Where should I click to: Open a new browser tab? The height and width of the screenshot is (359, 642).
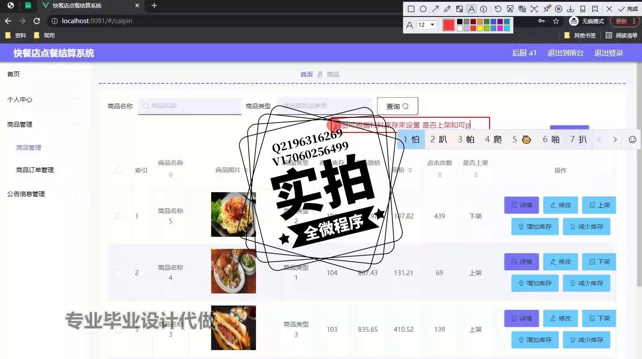(154, 5)
